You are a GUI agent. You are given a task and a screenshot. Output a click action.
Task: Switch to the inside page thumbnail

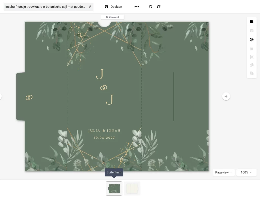(x=132, y=188)
